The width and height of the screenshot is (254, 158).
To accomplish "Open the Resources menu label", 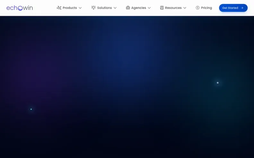I will point(173,8).
